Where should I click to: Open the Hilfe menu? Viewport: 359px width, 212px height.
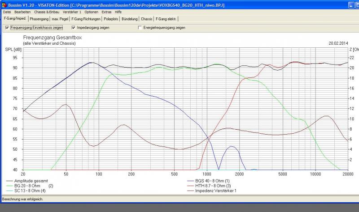click(118, 12)
